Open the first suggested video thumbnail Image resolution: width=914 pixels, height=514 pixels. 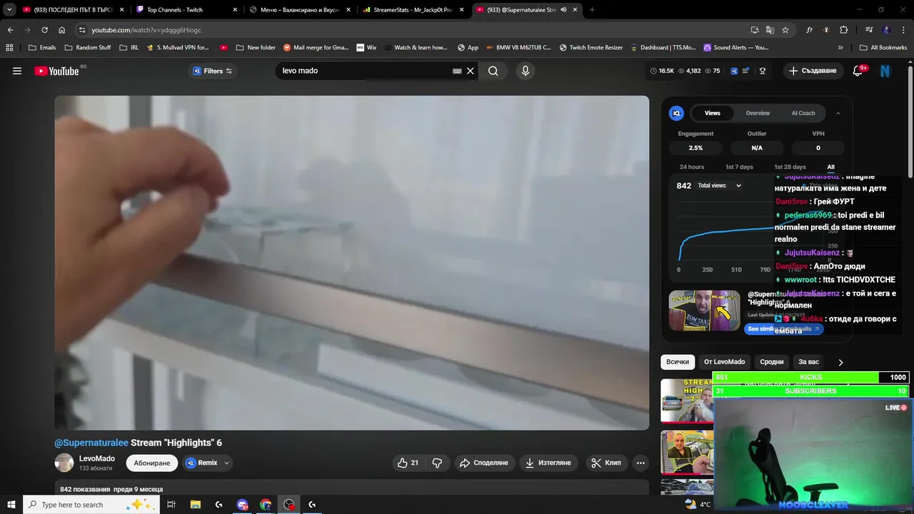point(687,400)
